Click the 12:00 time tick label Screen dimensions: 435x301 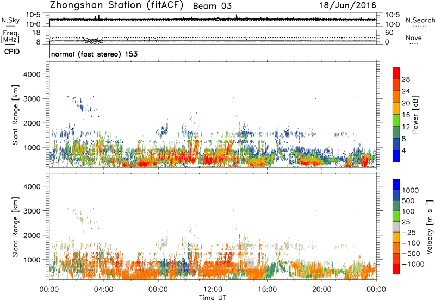point(213,290)
